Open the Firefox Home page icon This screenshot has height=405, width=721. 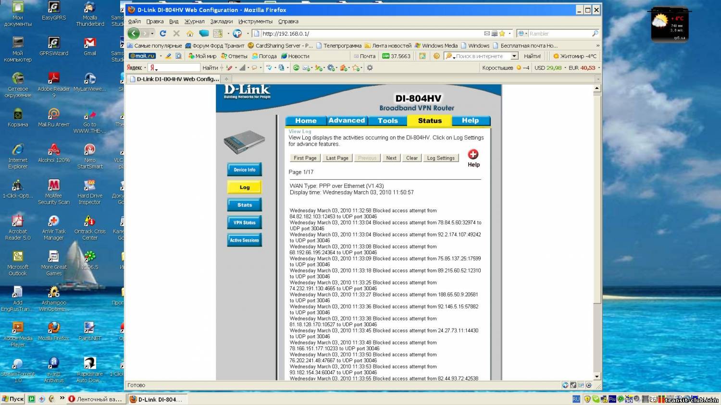coord(190,33)
